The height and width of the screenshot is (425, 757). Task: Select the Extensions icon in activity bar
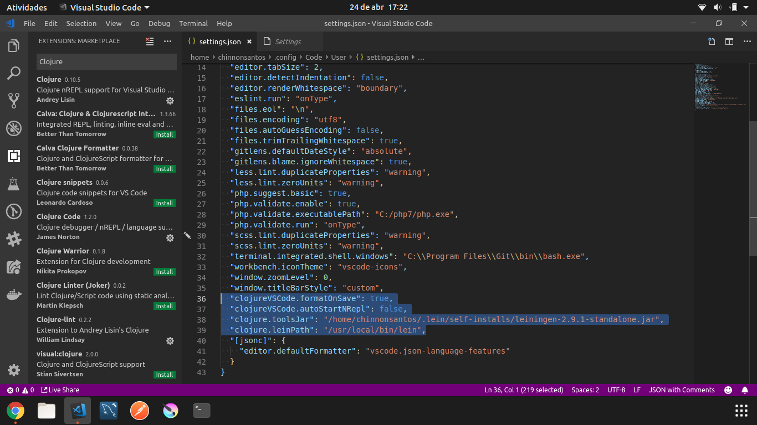click(14, 156)
